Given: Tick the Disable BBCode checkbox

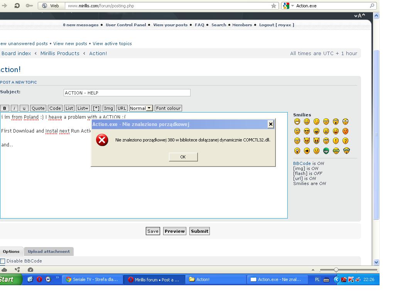Looking at the screenshot, I should coord(3,261).
